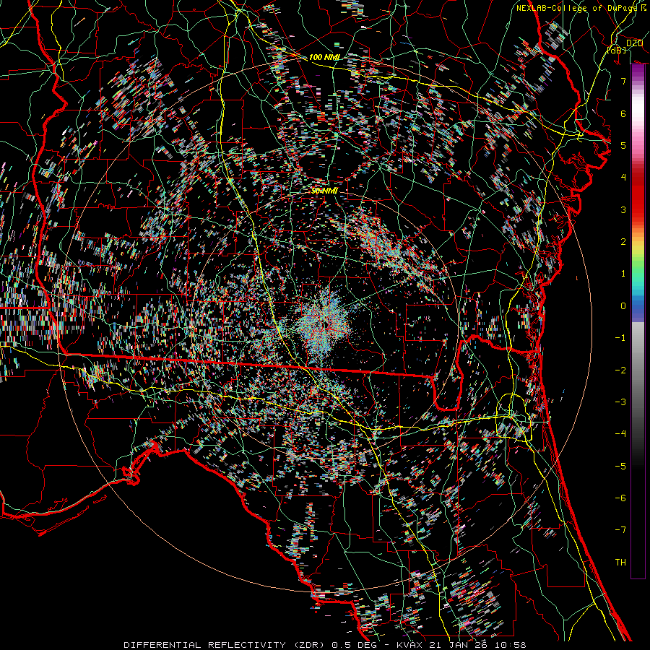
Task: Click the DZD product label
Action: point(634,43)
